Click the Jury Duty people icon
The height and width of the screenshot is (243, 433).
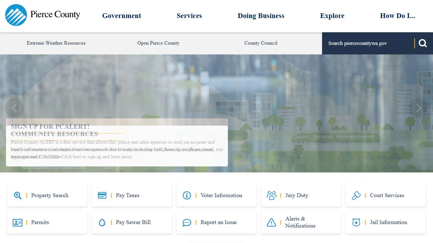(x=271, y=196)
